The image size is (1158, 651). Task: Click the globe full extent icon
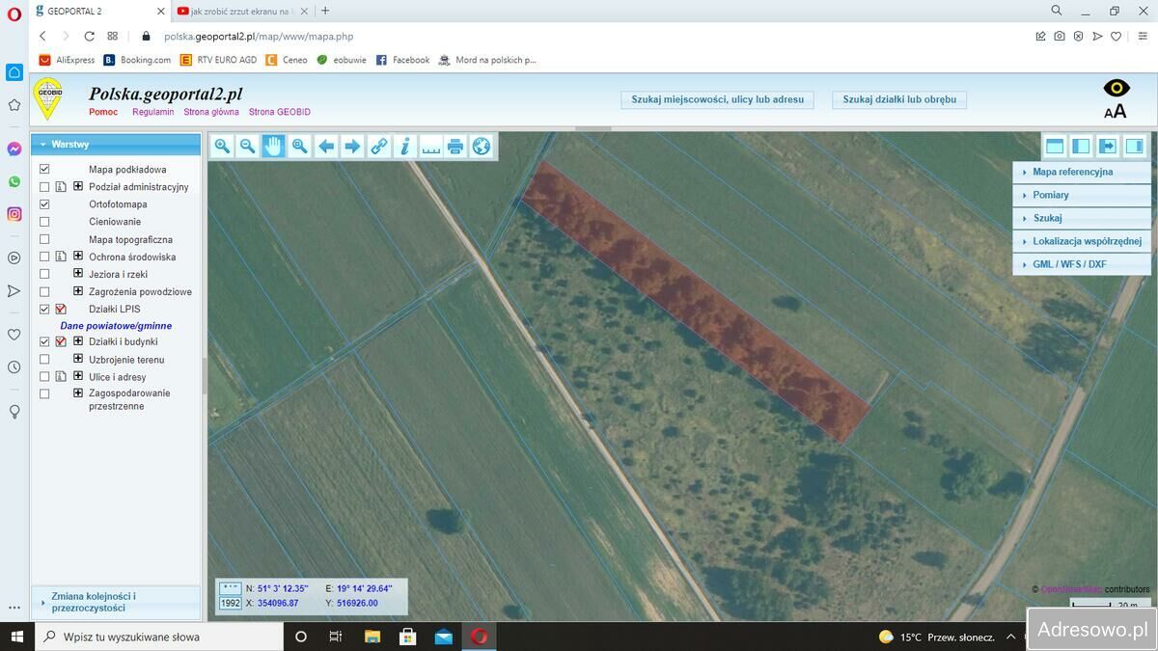tap(482, 146)
